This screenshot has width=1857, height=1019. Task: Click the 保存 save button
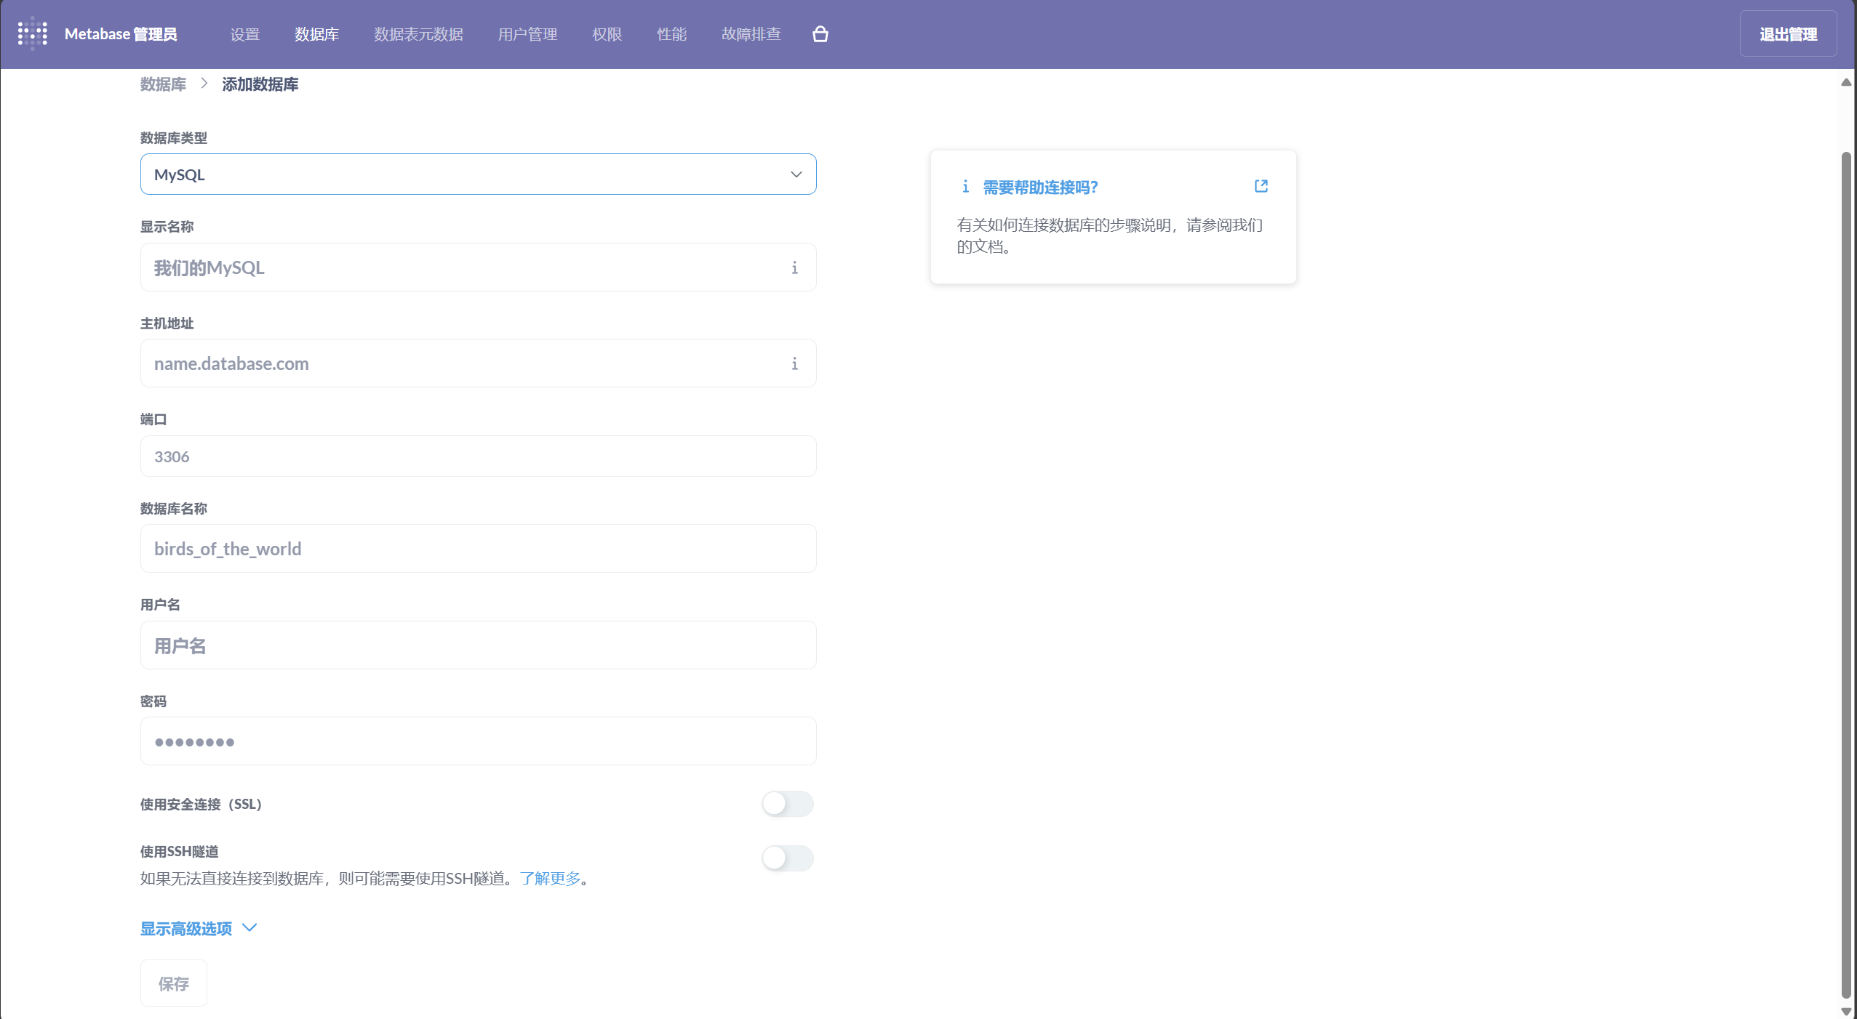[173, 983]
